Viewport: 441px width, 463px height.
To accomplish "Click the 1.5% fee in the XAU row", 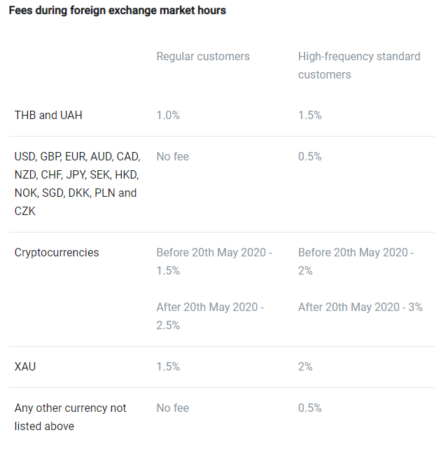I will point(168,367).
